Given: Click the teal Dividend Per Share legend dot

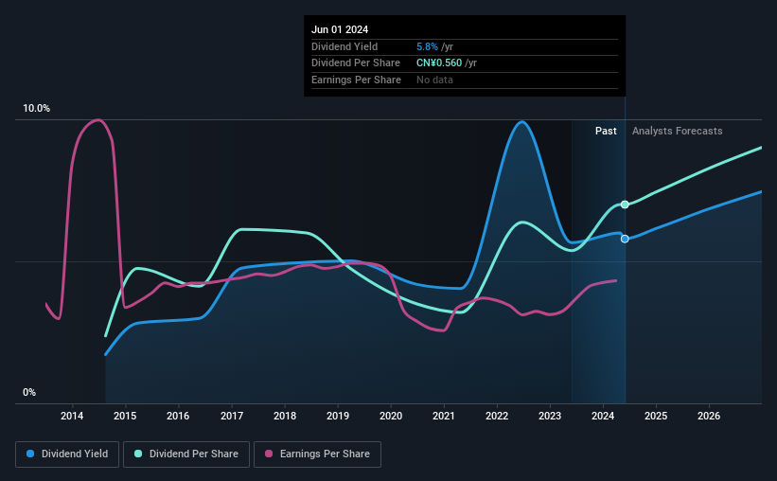Looking at the screenshot, I should (x=138, y=454).
